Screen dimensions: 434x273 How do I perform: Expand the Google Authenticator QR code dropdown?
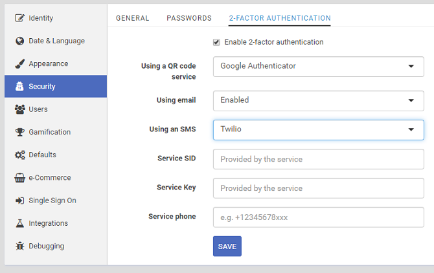point(318,67)
